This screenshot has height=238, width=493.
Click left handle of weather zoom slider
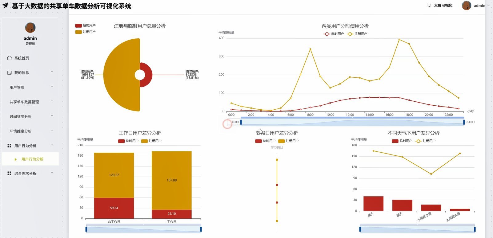pos(360,229)
